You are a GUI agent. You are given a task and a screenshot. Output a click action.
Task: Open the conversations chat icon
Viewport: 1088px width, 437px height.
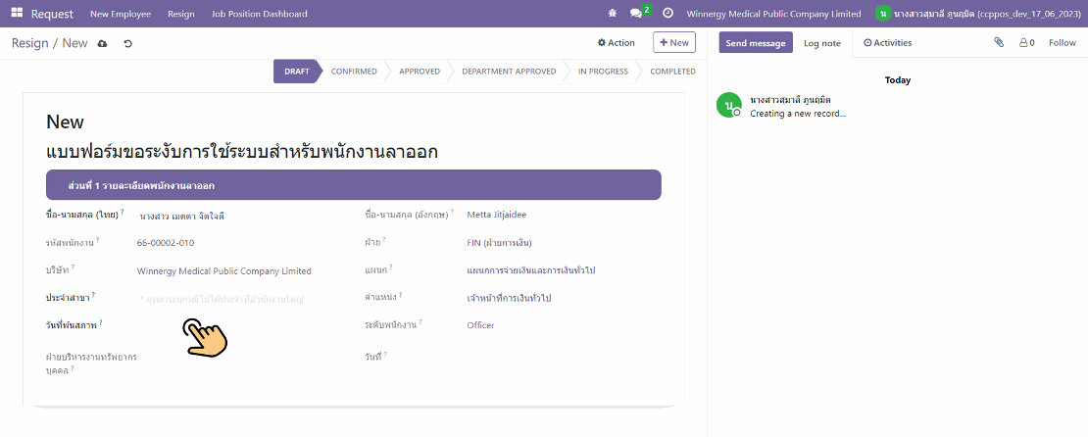click(x=639, y=14)
